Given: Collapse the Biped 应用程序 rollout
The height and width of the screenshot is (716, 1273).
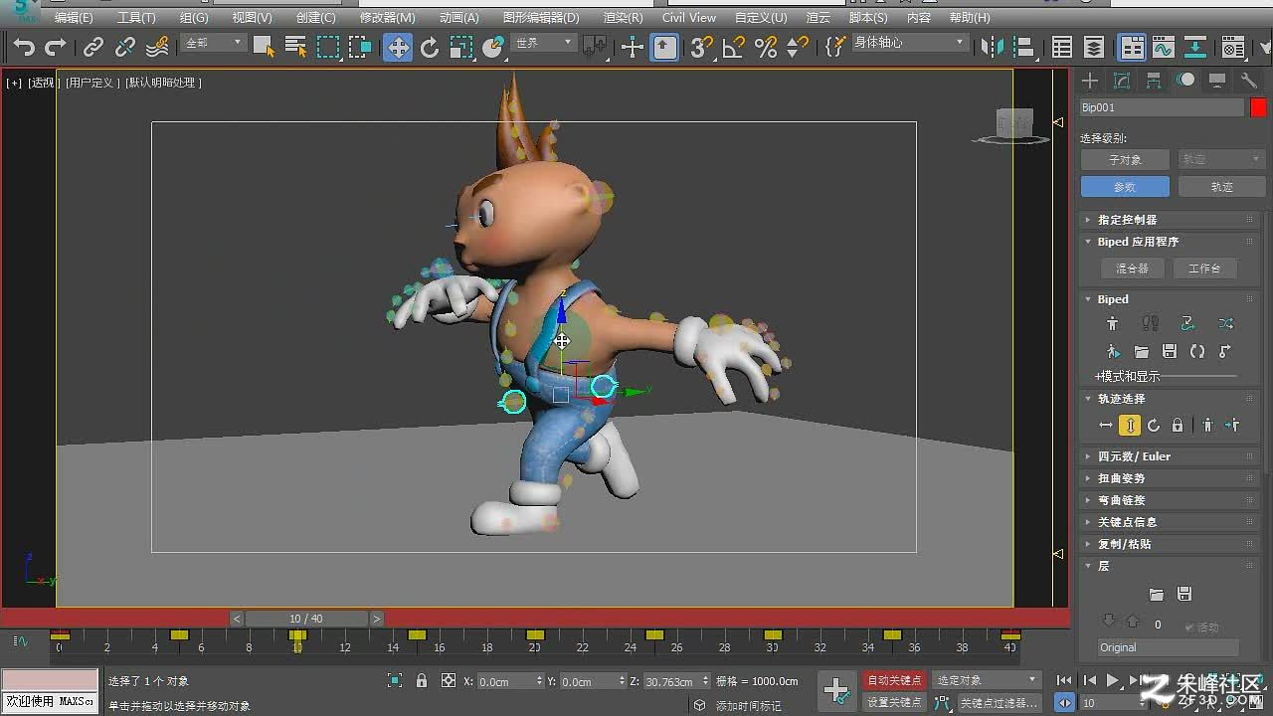Looking at the screenshot, I should [1172, 242].
